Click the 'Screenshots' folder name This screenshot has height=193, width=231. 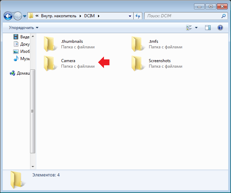coord(160,61)
